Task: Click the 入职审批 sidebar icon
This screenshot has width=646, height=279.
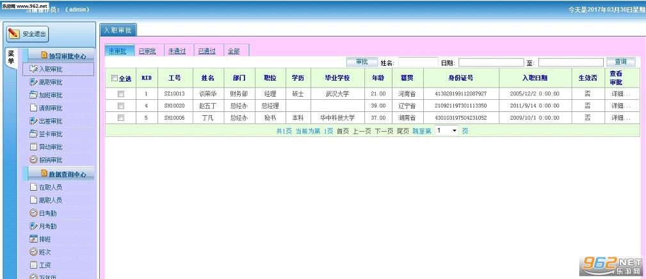Action: coord(34,69)
